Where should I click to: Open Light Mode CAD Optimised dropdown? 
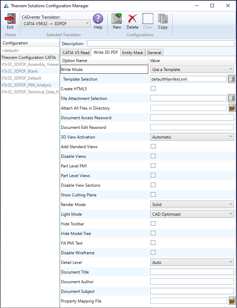coord(192,214)
